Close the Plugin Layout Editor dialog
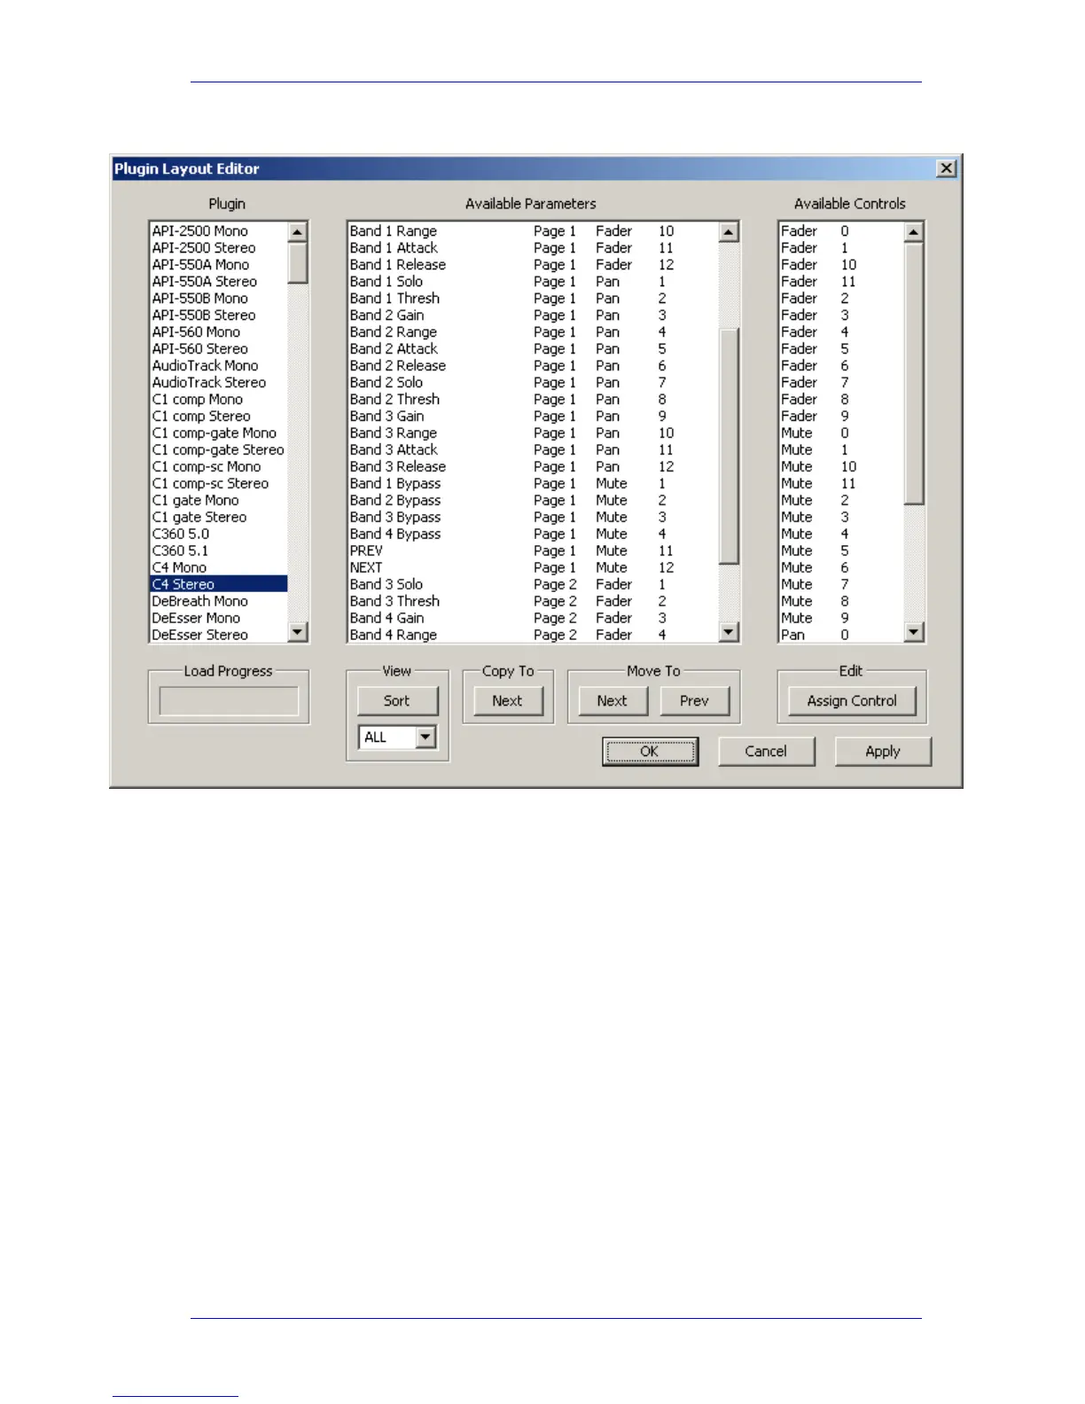The height and width of the screenshot is (1404, 1085). click(x=947, y=168)
